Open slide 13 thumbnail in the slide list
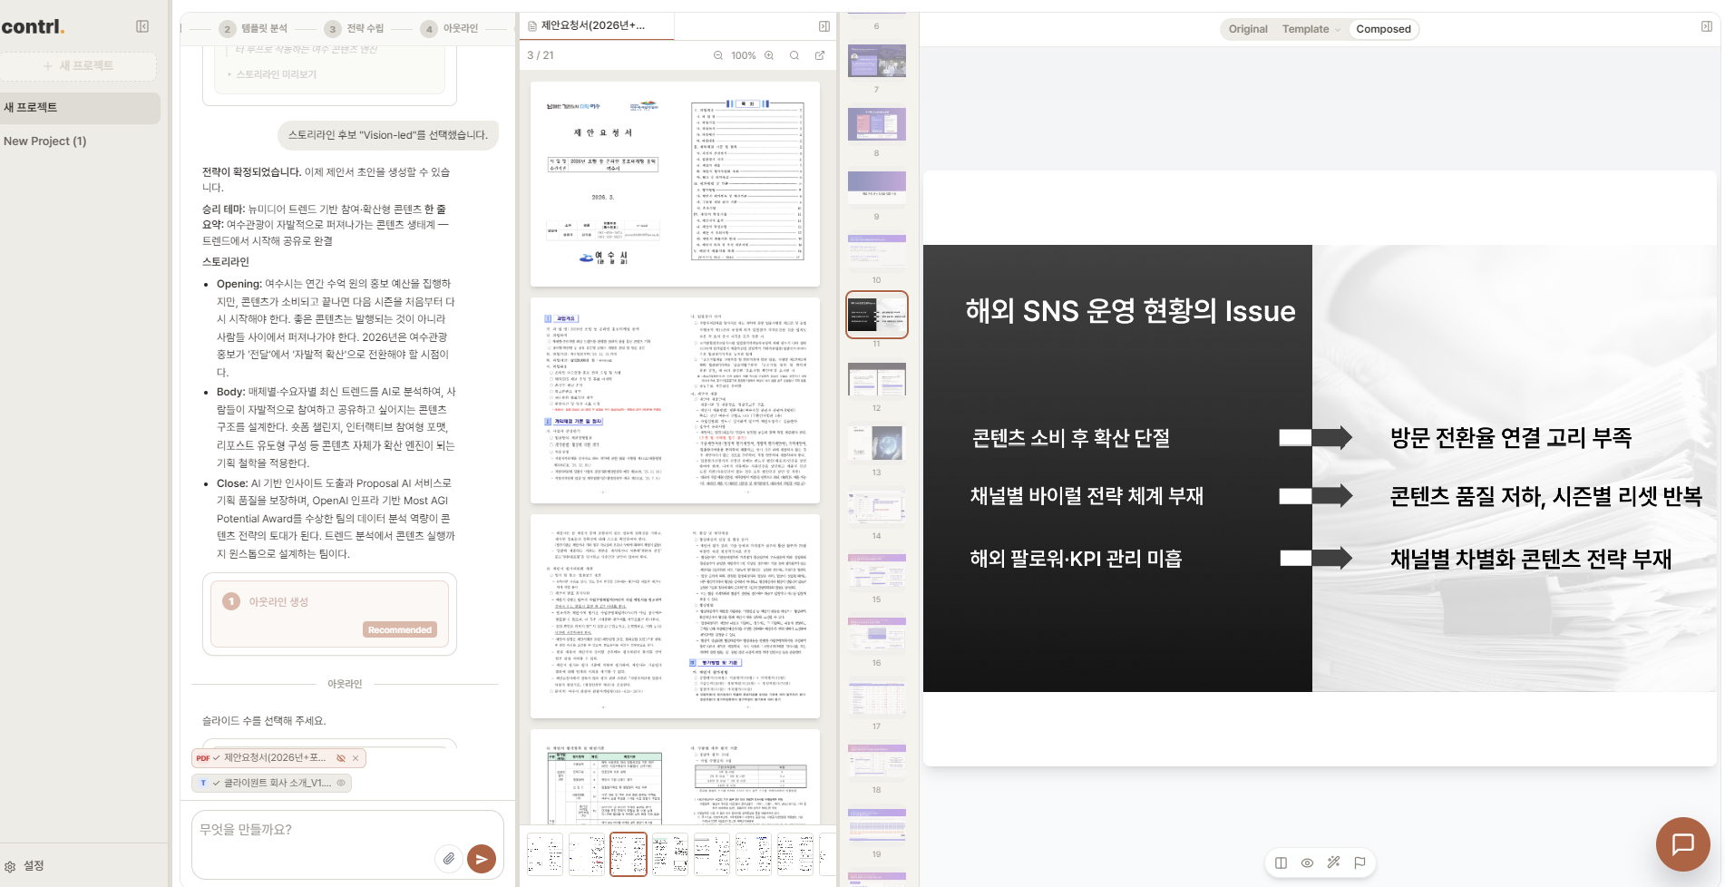 pos(877,443)
